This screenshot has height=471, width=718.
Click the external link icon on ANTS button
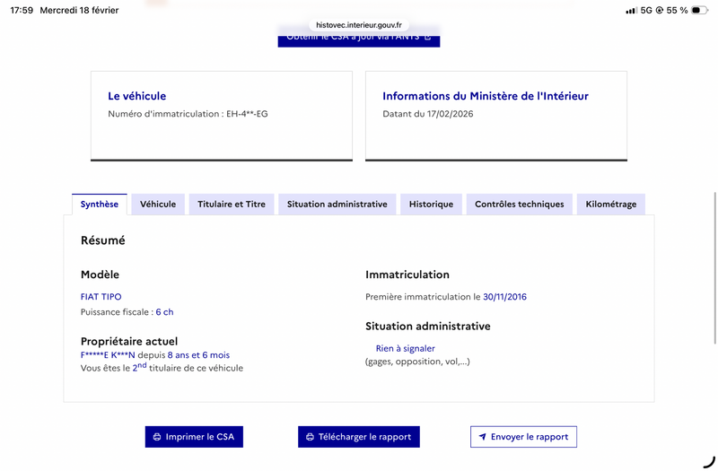(428, 37)
